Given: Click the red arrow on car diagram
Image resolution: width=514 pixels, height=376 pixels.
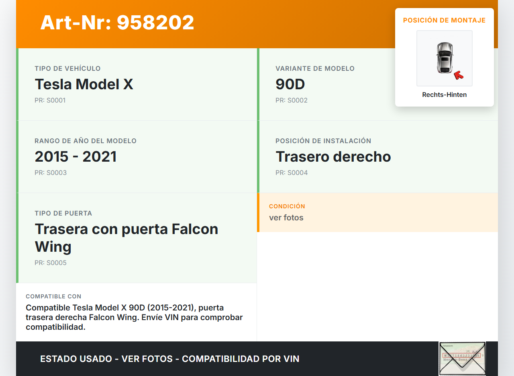Looking at the screenshot, I should (x=458, y=75).
